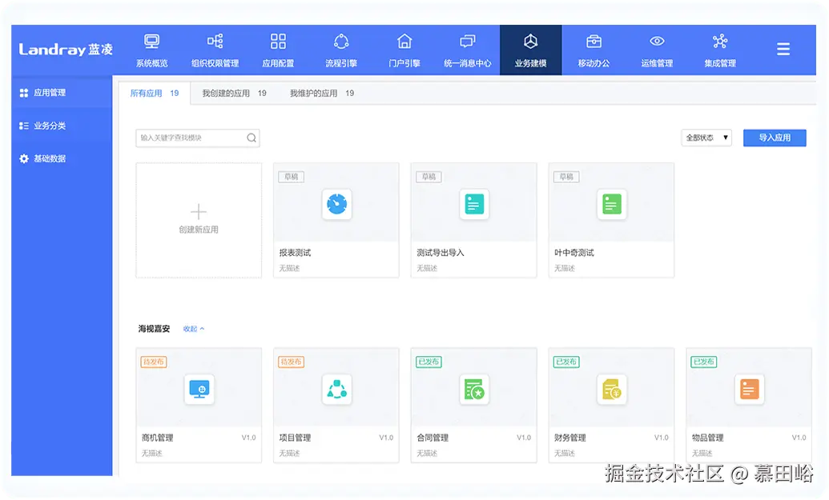Click the 合同管理 app title
Screen dimensions: 829x500
[x=433, y=438]
